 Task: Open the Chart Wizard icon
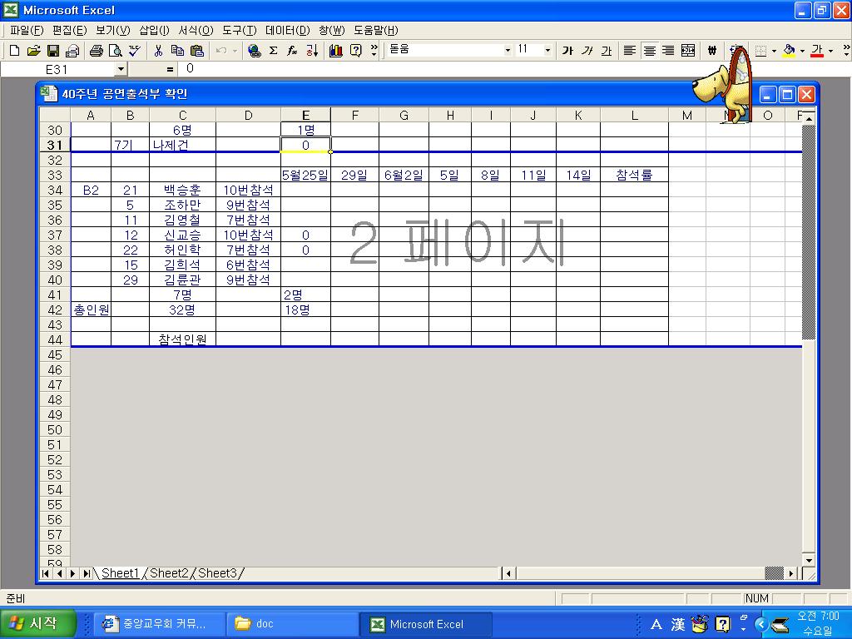pos(336,51)
